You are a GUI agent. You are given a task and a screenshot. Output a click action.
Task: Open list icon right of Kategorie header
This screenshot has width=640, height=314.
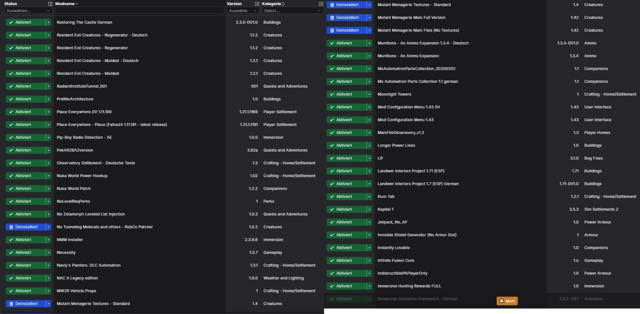[321, 4]
